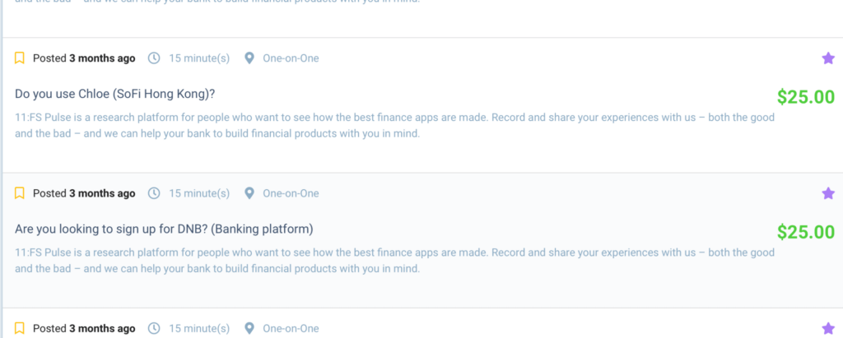Click '15 minute(s)' in the DNB listing
The width and height of the screenshot is (843, 338).
tap(199, 193)
